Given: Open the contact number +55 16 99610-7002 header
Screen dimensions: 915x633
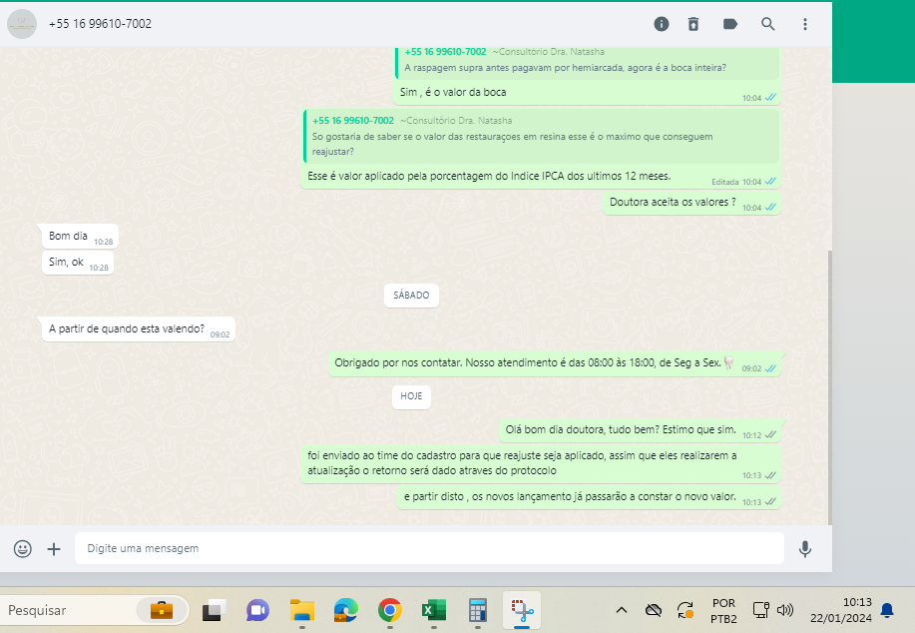Looking at the screenshot, I should pyautogui.click(x=101, y=24).
